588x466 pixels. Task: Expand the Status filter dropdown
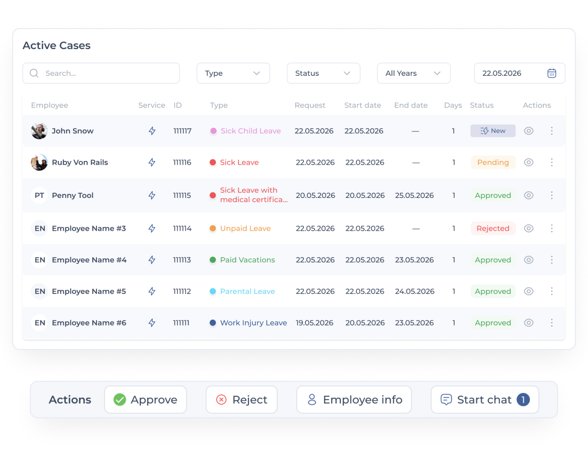[323, 73]
